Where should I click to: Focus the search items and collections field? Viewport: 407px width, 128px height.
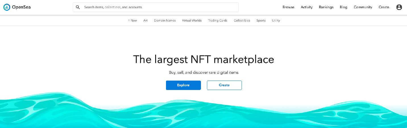pyautogui.click(x=156, y=7)
